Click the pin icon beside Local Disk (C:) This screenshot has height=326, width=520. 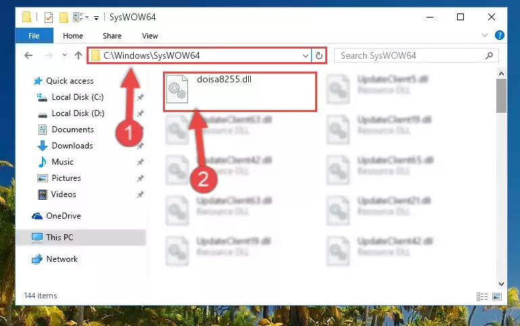coord(141,97)
